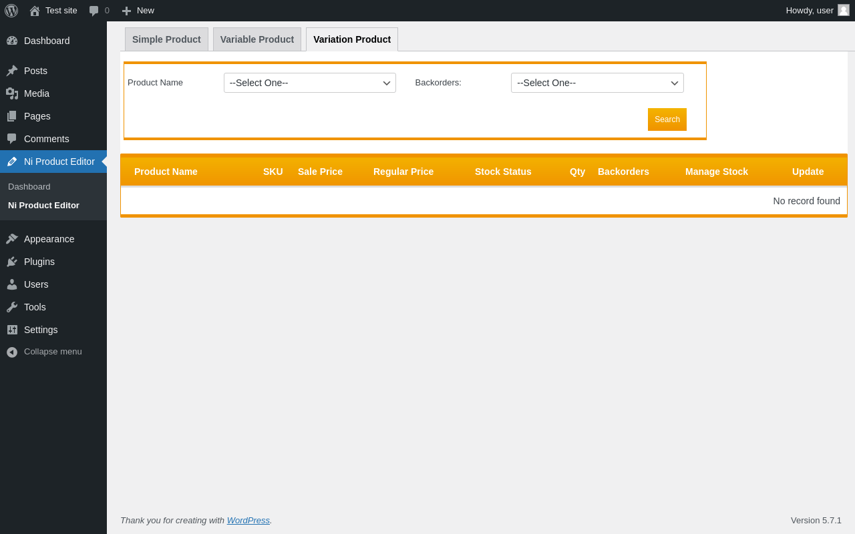The image size is (855, 534).
Task: Open the user avatar in admin bar
Action: tap(844, 10)
